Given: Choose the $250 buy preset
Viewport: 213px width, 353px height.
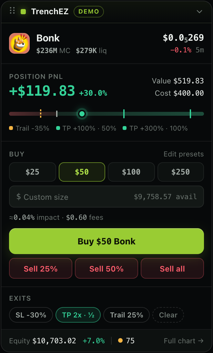Looking at the screenshot, I should click(x=181, y=172).
